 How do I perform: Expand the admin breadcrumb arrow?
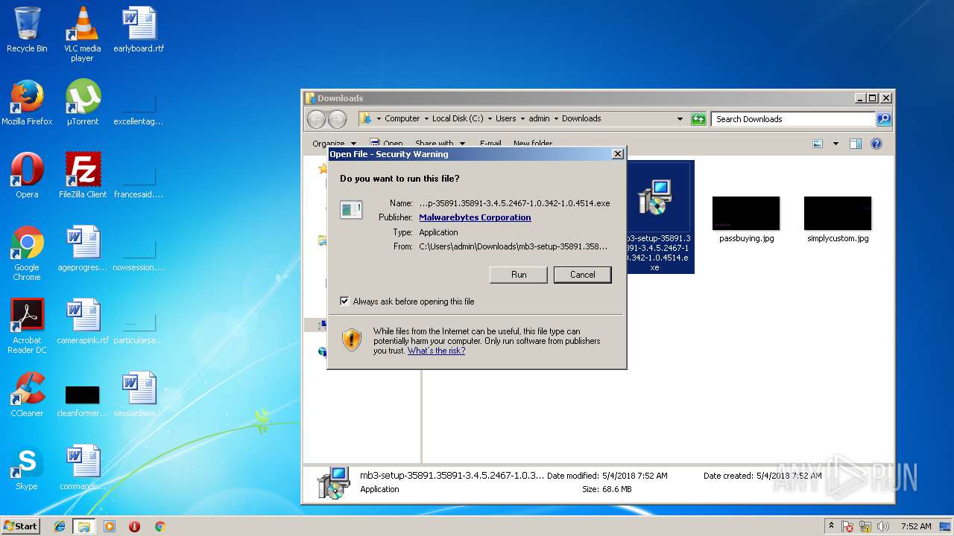coord(556,119)
